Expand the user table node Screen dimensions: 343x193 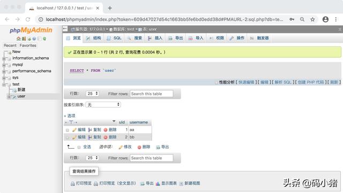[x=9, y=96]
